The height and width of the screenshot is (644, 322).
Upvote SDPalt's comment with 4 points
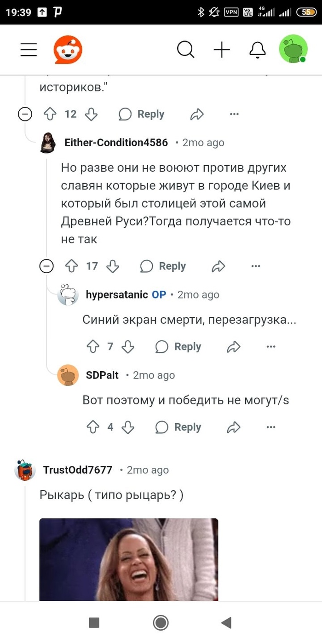(93, 427)
